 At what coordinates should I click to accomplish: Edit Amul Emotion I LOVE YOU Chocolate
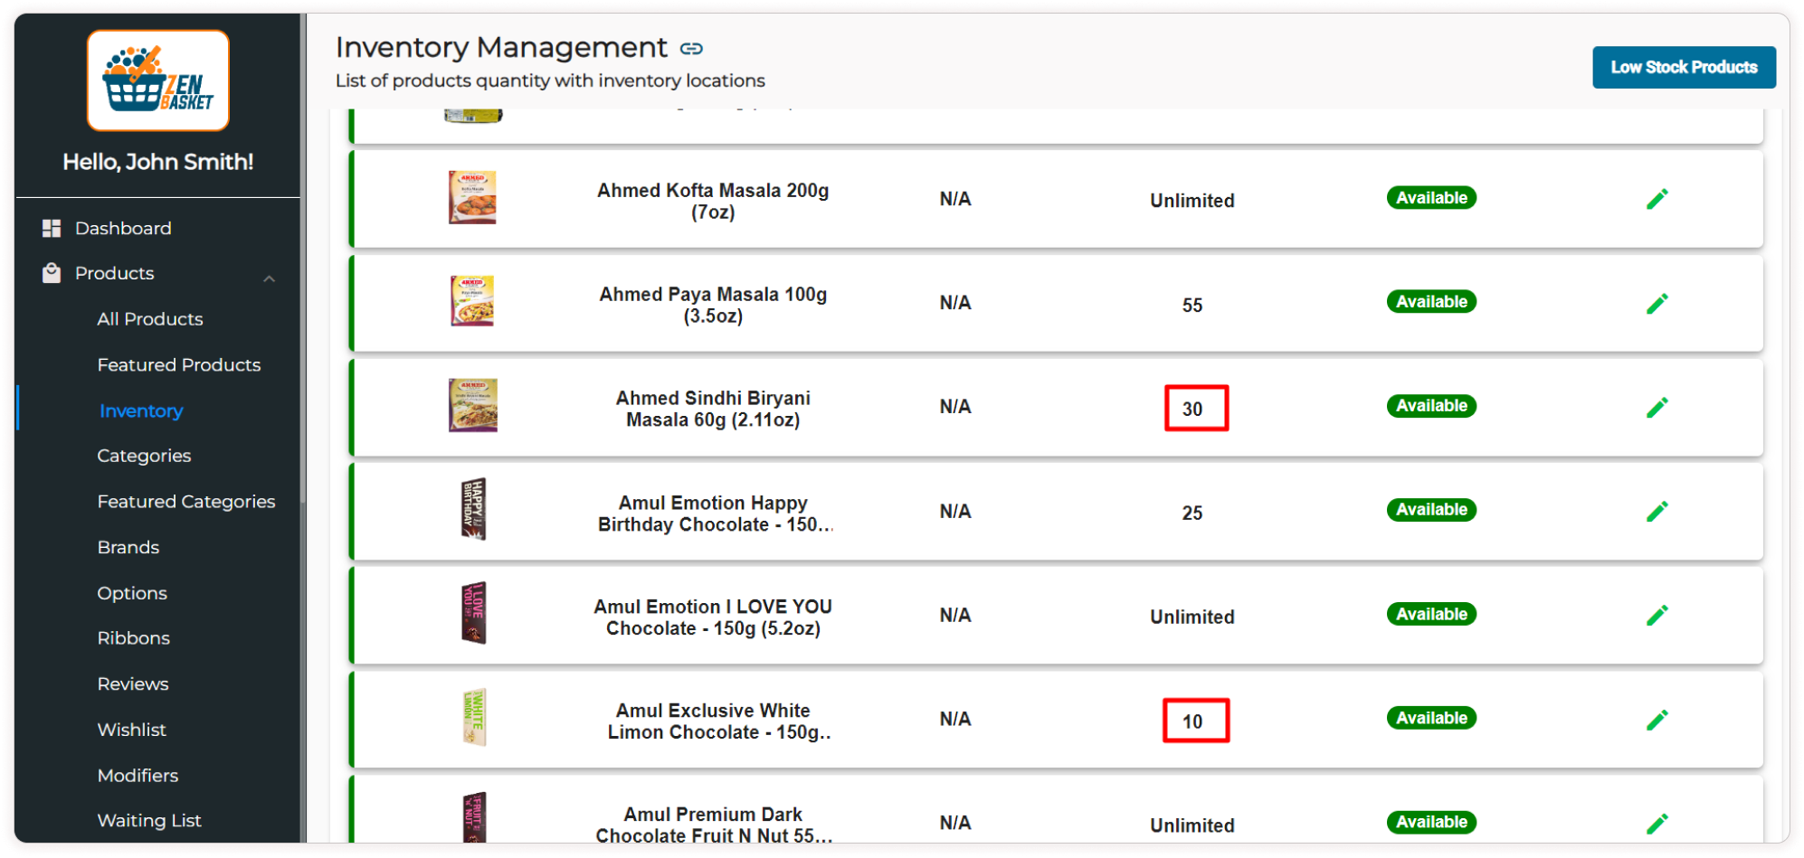coord(1657,615)
